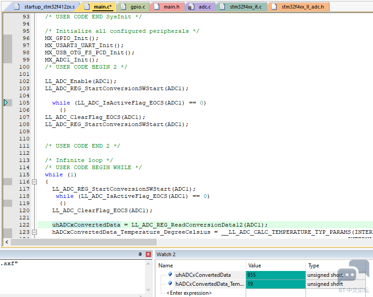Select hADCxConvertedData_Tem... row in Watch 2
Image resolution: width=373 pixels, height=297 pixels.
210,284
